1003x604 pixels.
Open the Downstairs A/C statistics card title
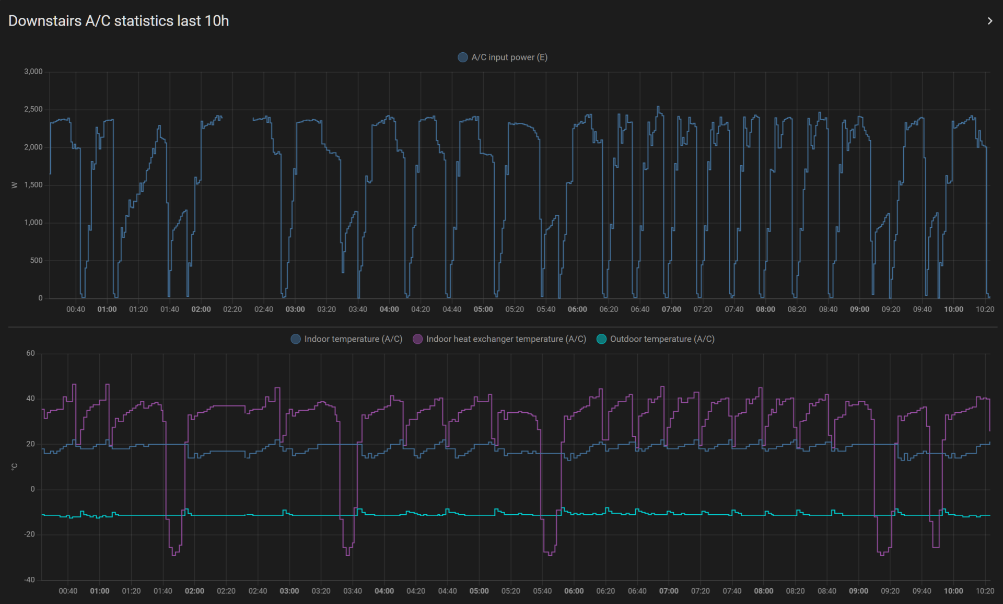coord(119,21)
